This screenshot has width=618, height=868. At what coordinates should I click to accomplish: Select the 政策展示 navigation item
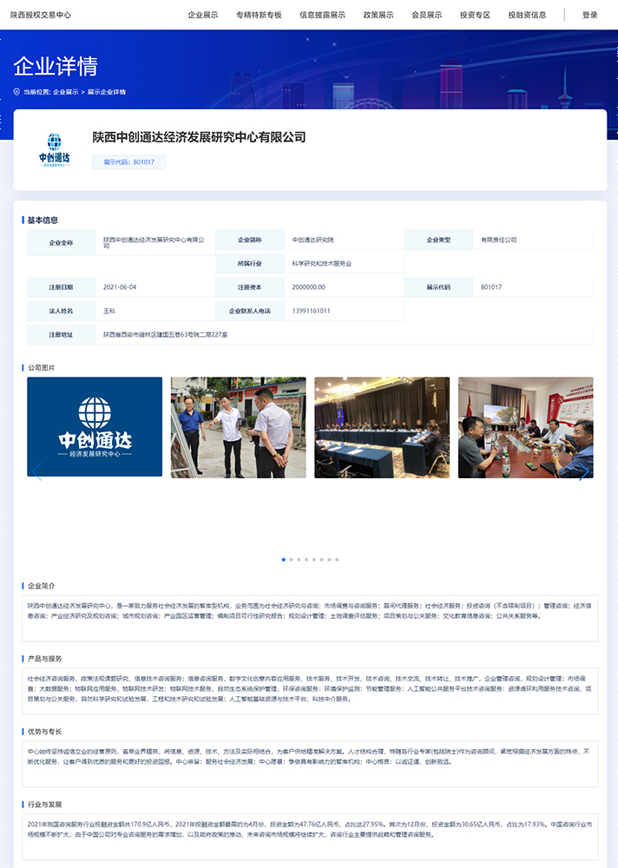pyautogui.click(x=378, y=15)
